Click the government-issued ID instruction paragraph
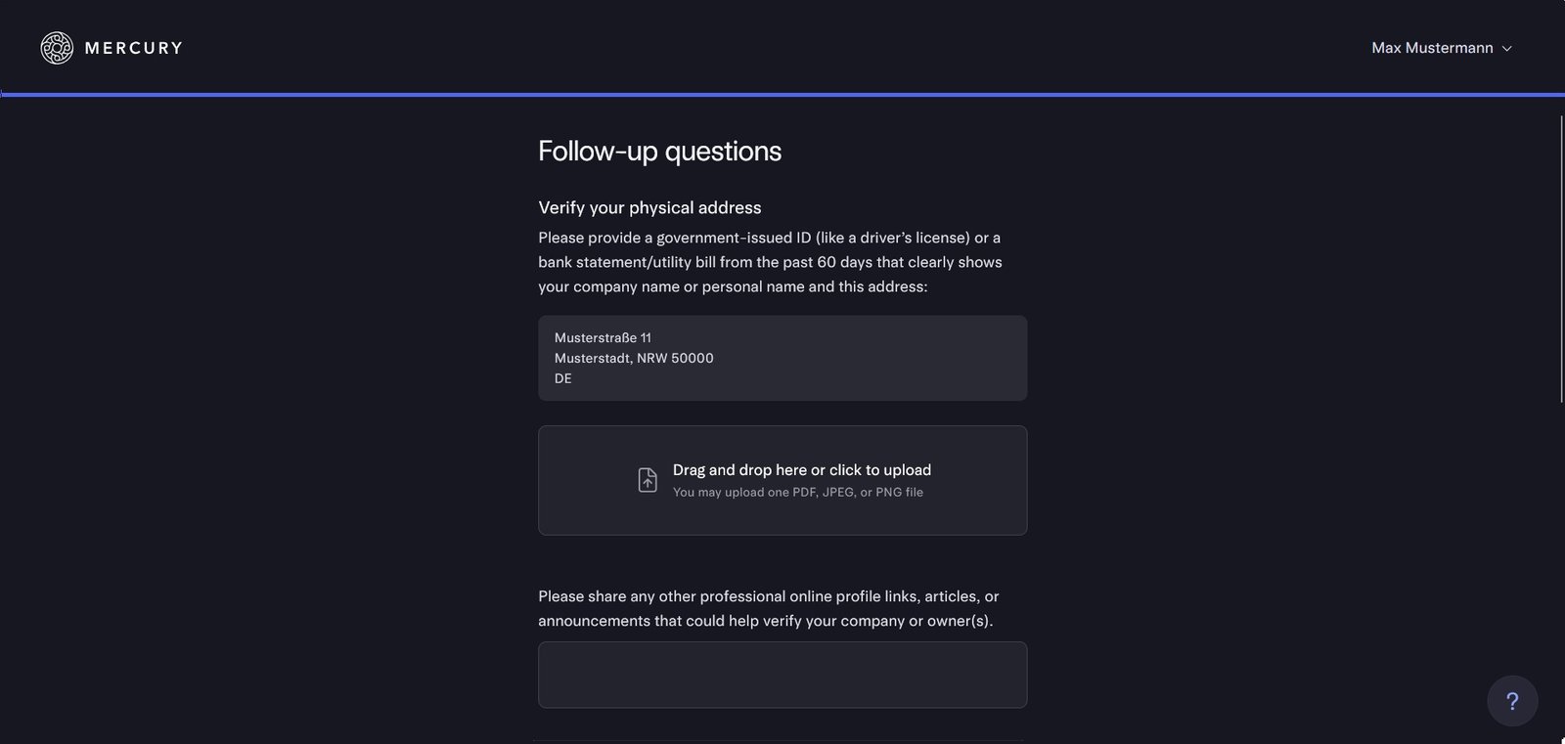1565x744 pixels. (x=770, y=262)
